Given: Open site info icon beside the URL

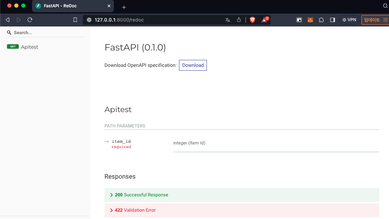Looking at the screenshot, I should click(89, 20).
